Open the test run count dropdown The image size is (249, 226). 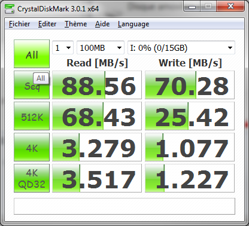63,48
